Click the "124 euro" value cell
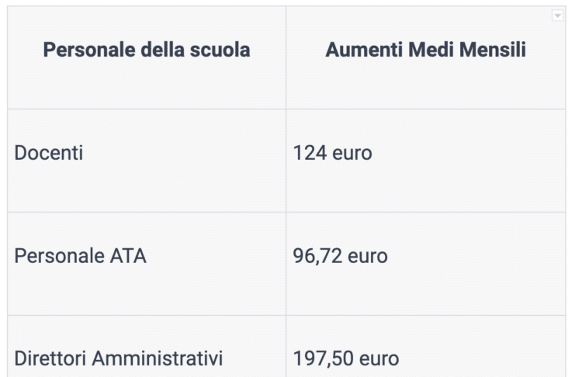 coord(333,154)
